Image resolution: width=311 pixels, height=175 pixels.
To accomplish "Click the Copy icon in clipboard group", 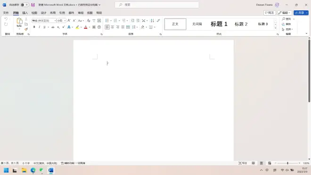I will click(26, 24).
